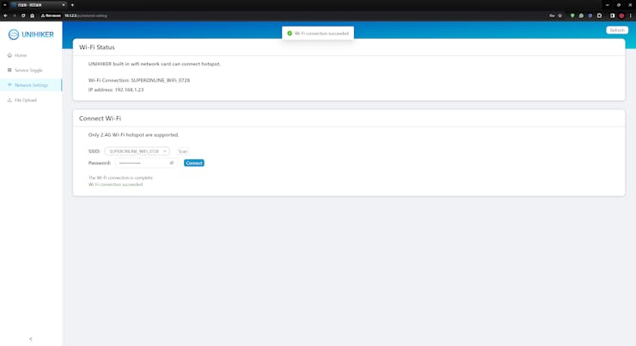
Task: Select the active browser tab
Action: click(x=39, y=5)
